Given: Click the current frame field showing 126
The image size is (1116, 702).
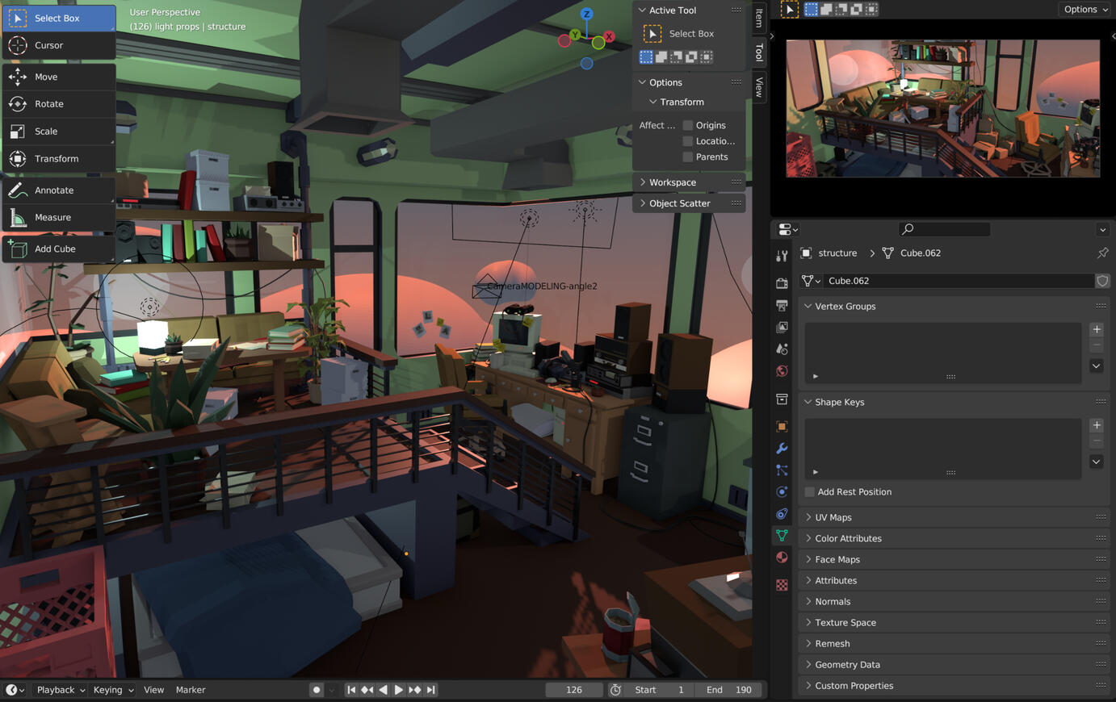Looking at the screenshot, I should 574,690.
